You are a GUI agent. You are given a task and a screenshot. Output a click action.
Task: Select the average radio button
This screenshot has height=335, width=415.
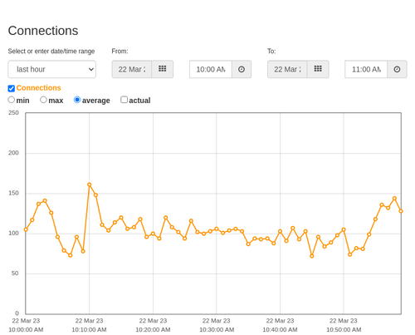77,100
